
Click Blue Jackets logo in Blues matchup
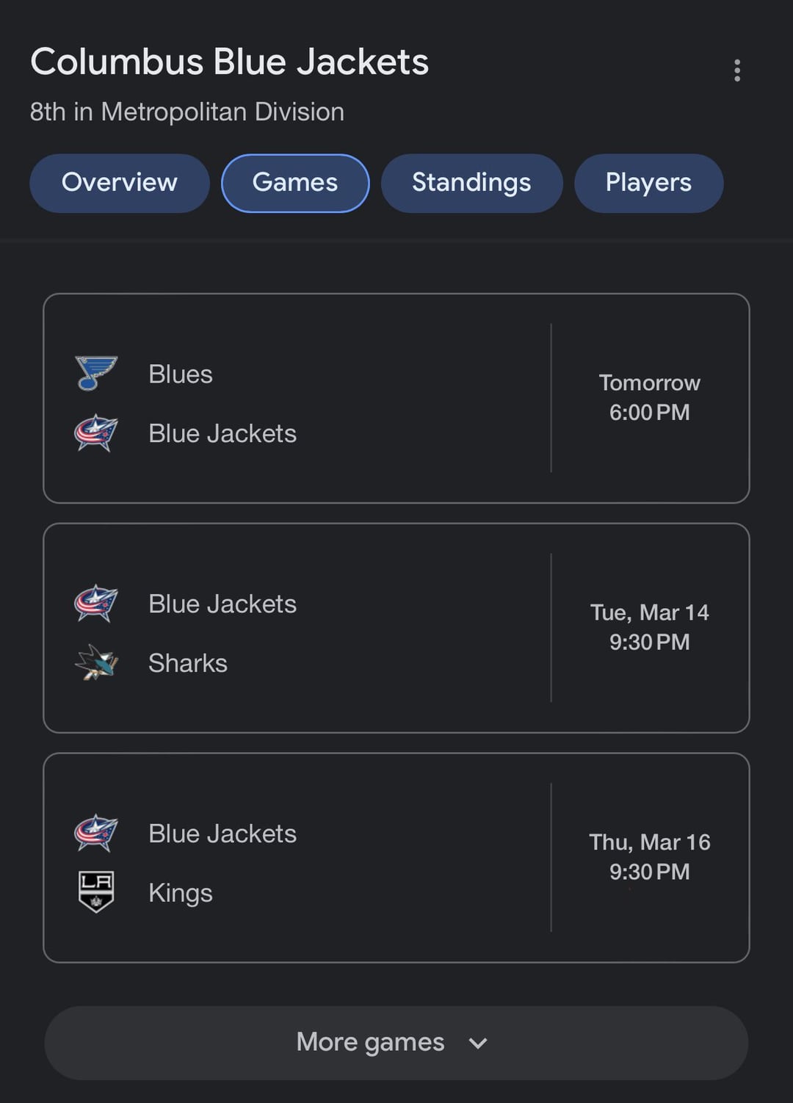(x=96, y=433)
